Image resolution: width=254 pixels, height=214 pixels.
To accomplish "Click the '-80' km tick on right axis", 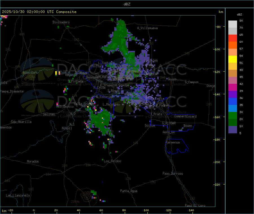I will pyautogui.click(x=218, y=27).
